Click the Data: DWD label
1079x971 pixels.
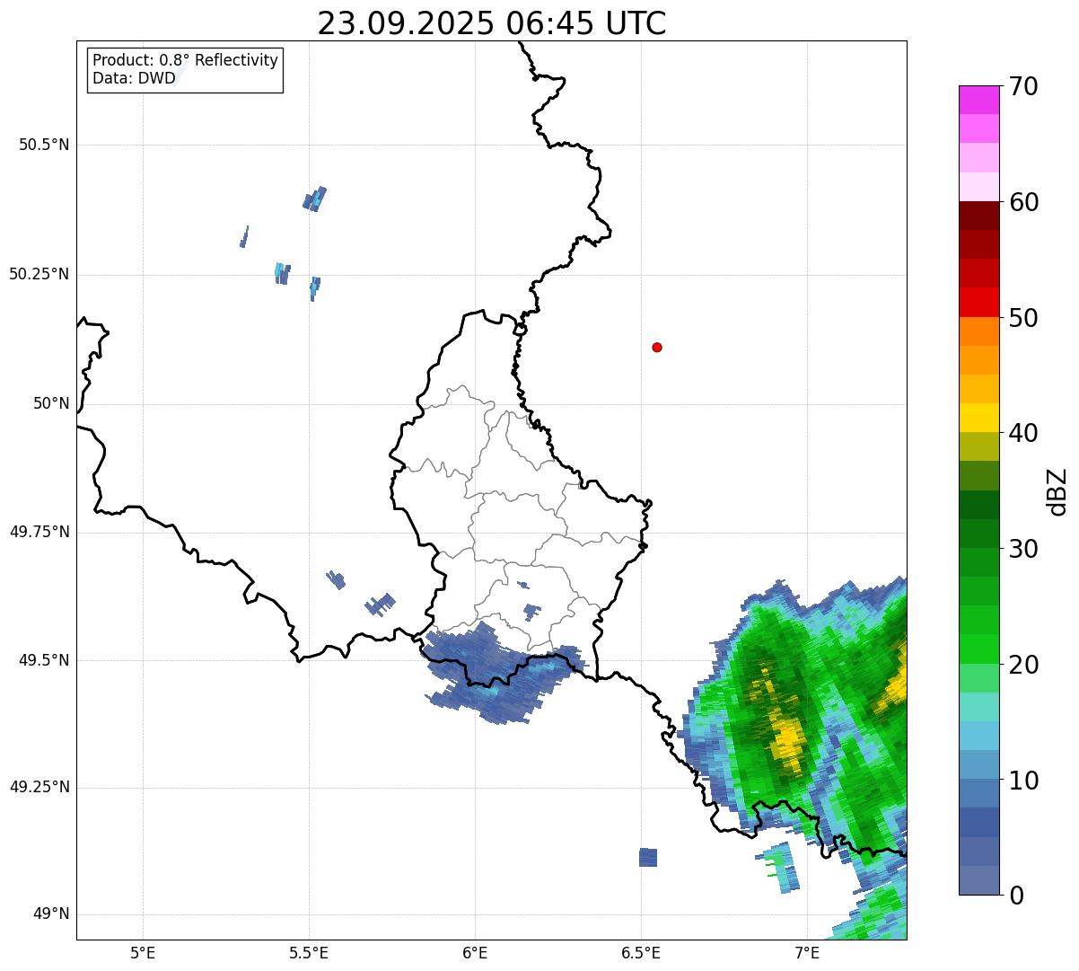[x=134, y=78]
